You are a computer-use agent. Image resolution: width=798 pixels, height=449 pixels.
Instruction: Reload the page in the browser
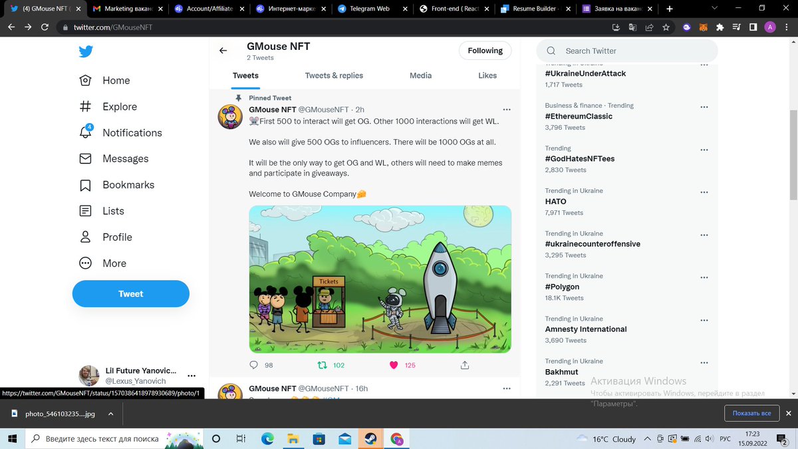point(45,27)
